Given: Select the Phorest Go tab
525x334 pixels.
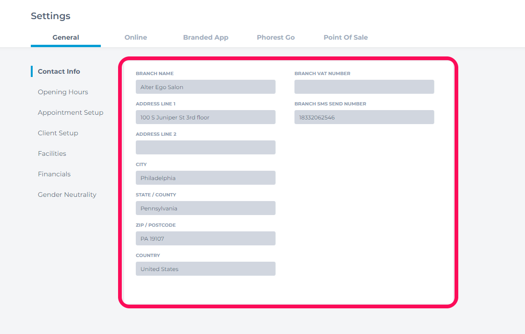Looking at the screenshot, I should [275, 37].
